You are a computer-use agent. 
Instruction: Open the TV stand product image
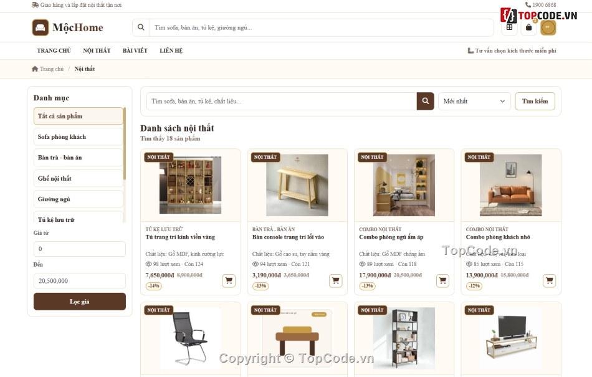[511, 338]
